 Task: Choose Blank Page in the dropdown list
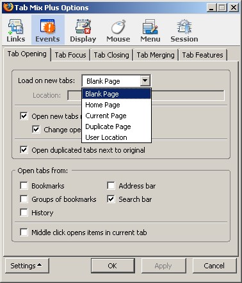(117, 94)
